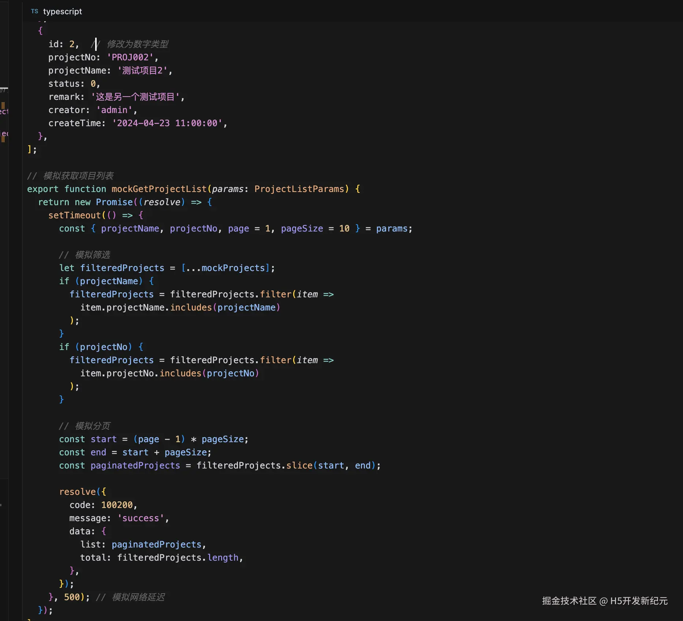Viewport: 683px width, 621px height.
Task: Click "item.projectNo.includes(projectNo)"
Action: (169, 373)
